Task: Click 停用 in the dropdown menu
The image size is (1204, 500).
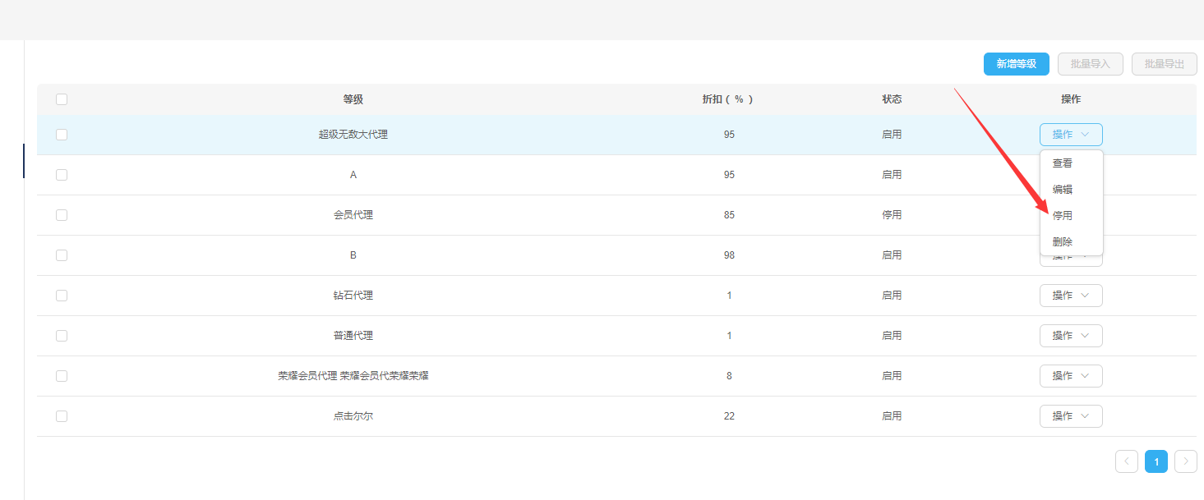Action: [x=1062, y=216]
